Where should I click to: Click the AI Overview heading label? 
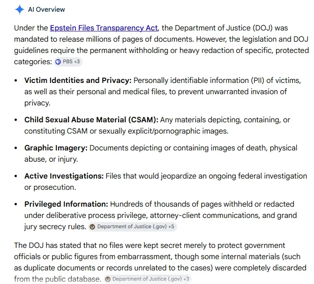tap(46, 9)
